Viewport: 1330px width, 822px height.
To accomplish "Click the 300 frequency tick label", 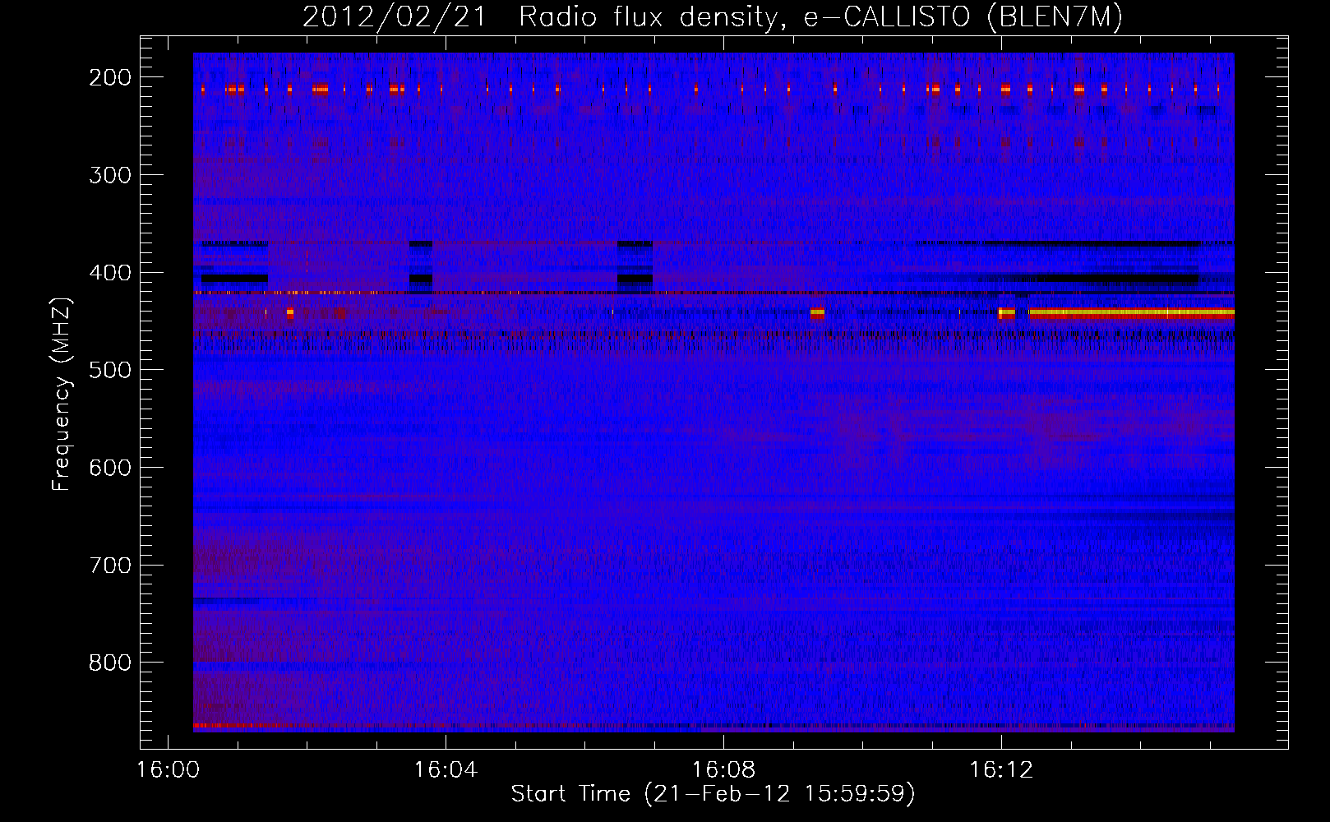I will coord(109,175).
